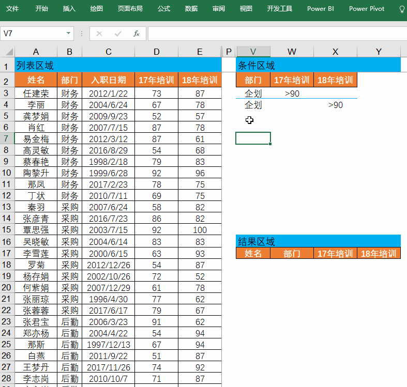Open the 数据 ribbon tab

[x=191, y=9]
